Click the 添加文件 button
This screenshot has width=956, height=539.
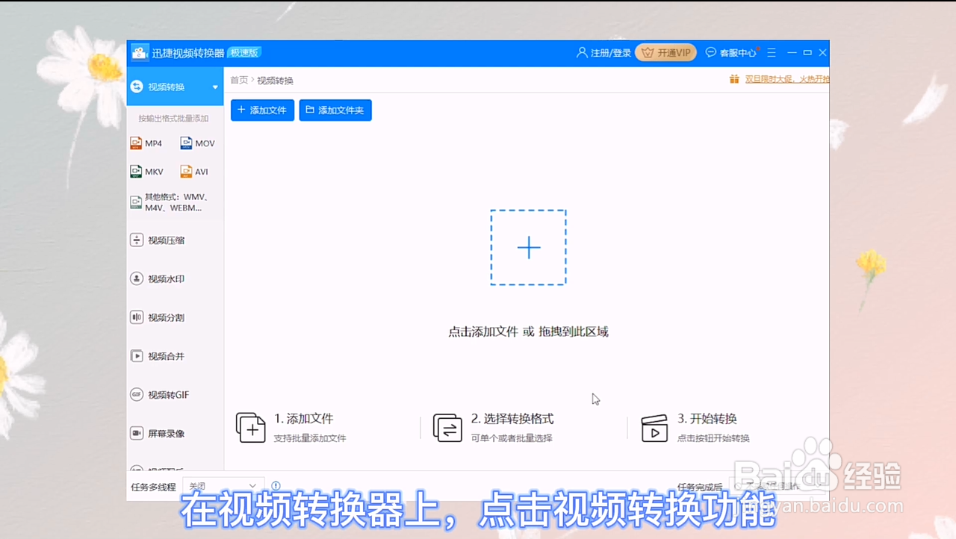tap(262, 110)
